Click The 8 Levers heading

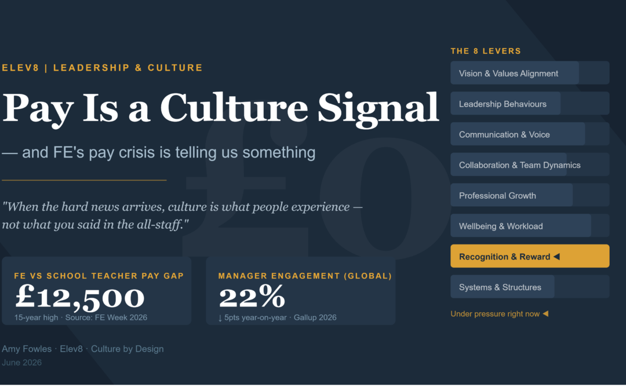[x=486, y=51]
